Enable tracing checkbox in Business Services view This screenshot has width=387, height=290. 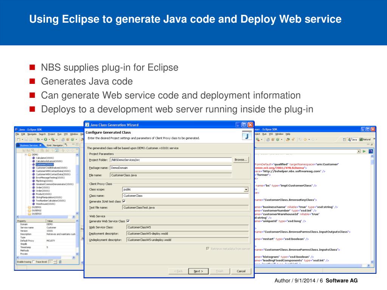coord(34,262)
